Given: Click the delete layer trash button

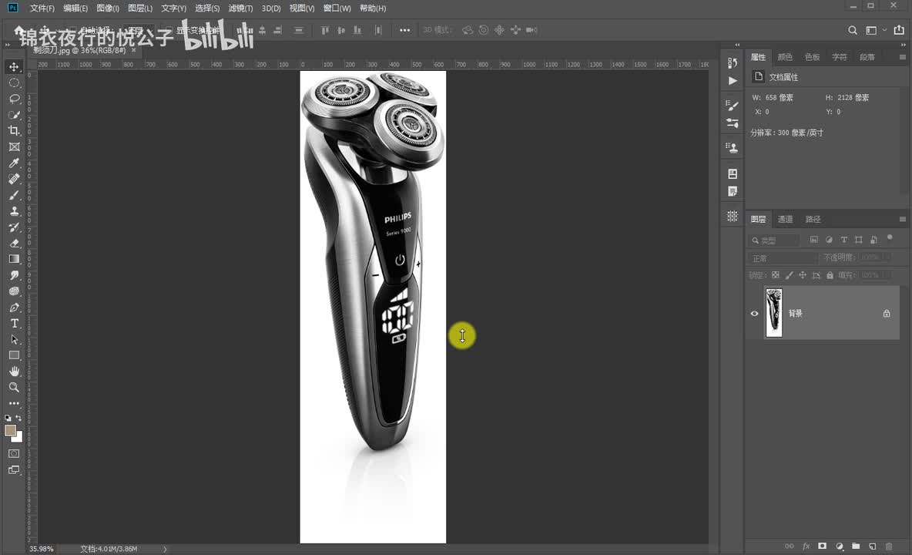Looking at the screenshot, I should coord(889,547).
